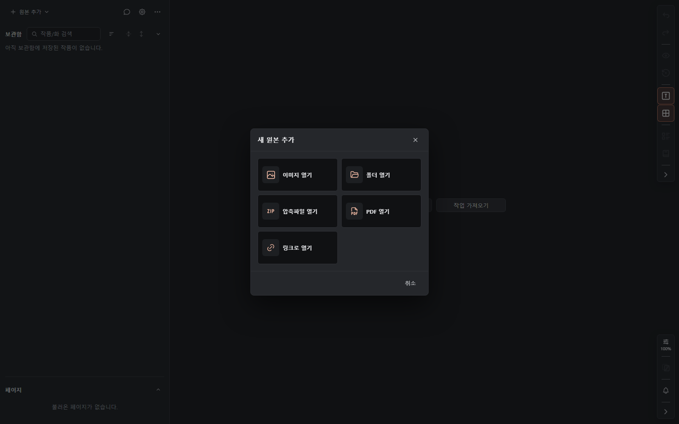Choose 폴더 열기 in the dialog
The width and height of the screenshot is (679, 424).
pos(381,175)
